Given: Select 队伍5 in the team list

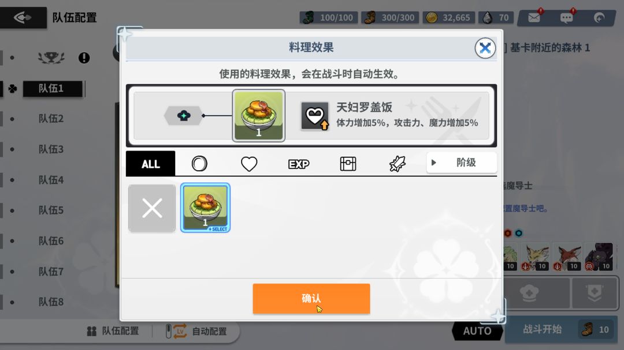Looking at the screenshot, I should pyautogui.click(x=50, y=210).
